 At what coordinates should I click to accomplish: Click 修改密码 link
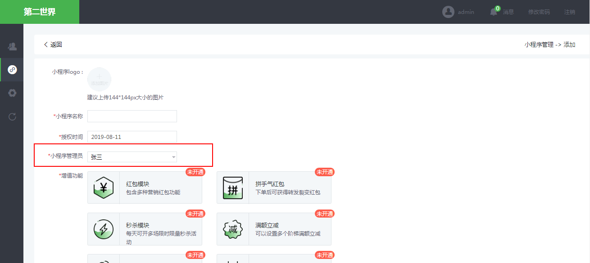(539, 12)
